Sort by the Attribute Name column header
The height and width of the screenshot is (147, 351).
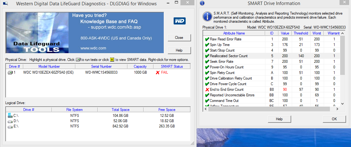coord(234,33)
